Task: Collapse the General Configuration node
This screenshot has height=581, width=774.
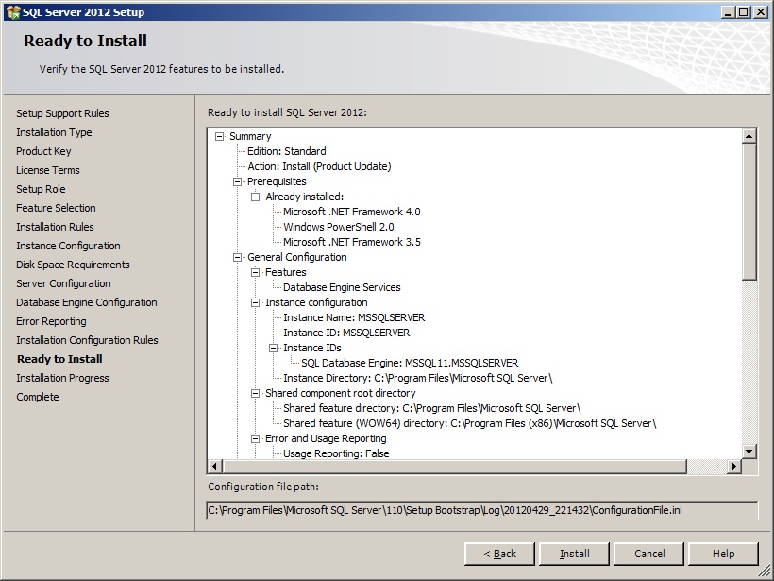Action: (x=238, y=257)
